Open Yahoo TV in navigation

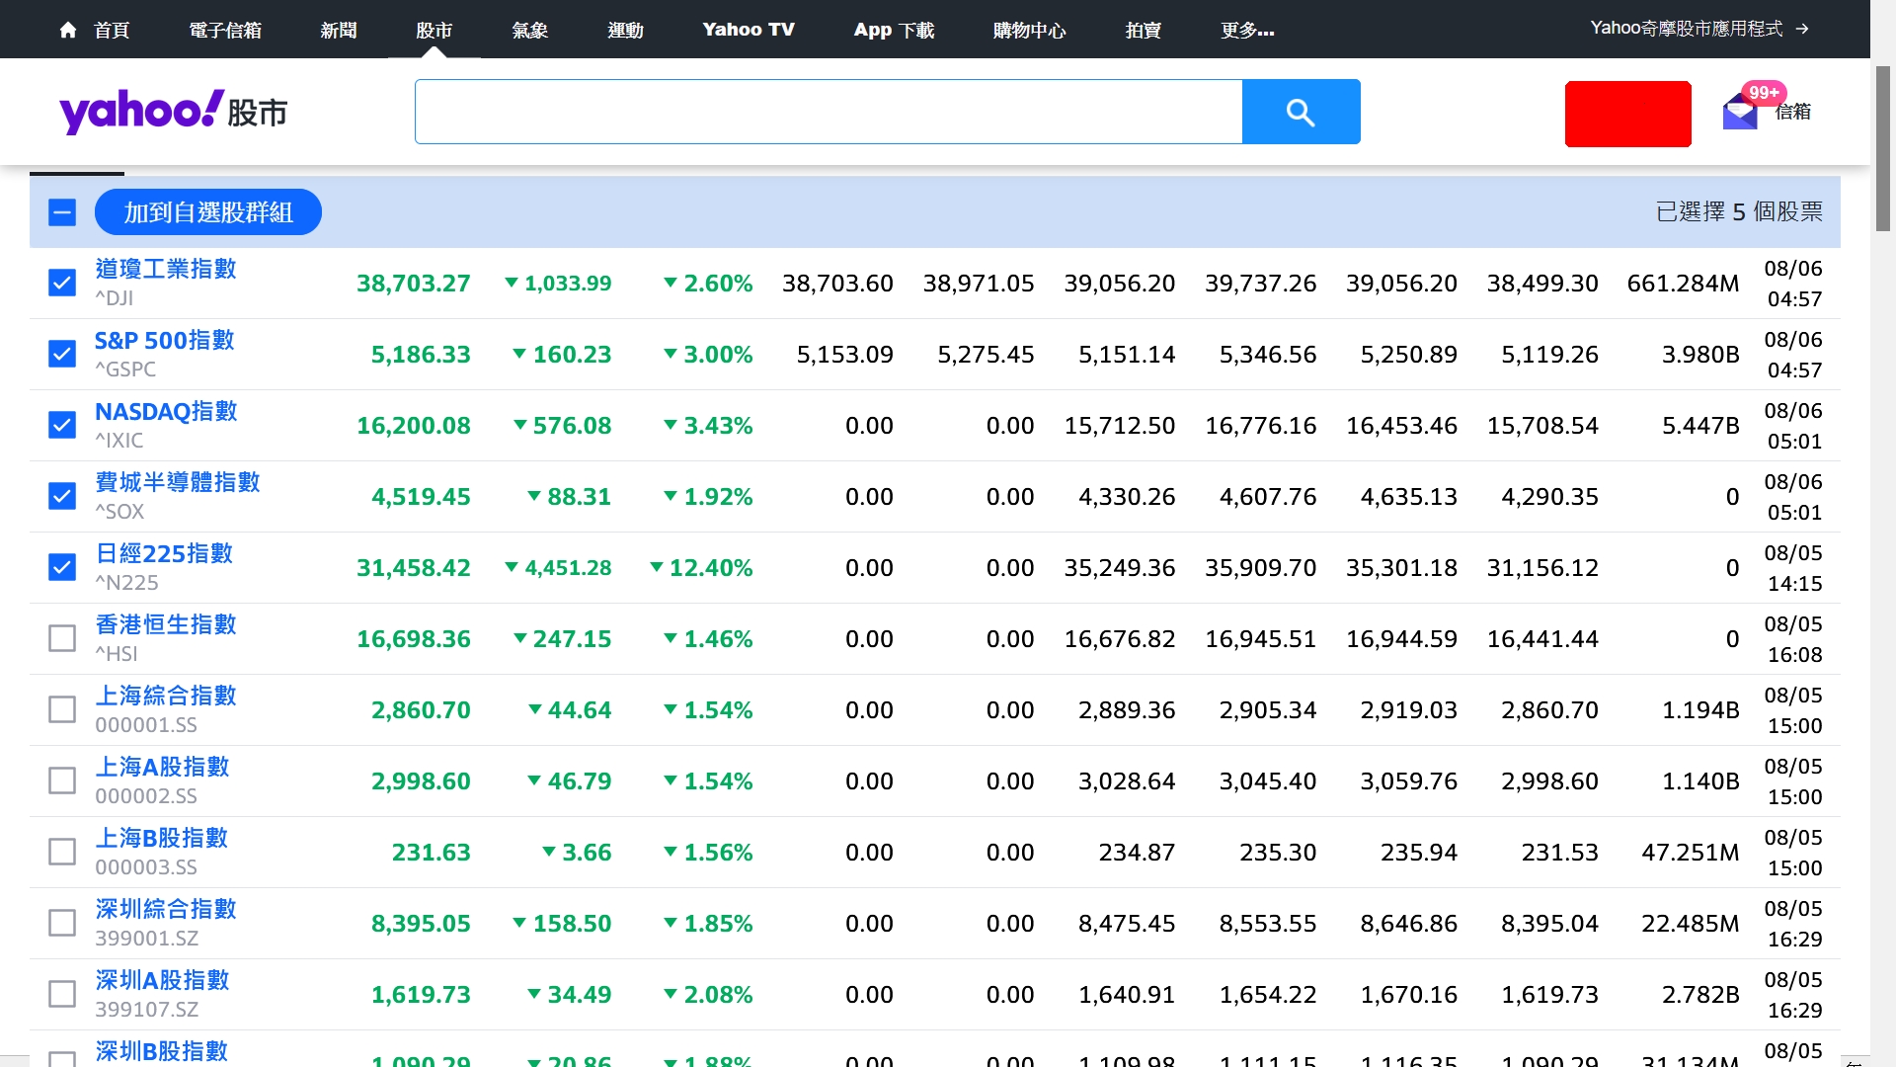point(749,30)
